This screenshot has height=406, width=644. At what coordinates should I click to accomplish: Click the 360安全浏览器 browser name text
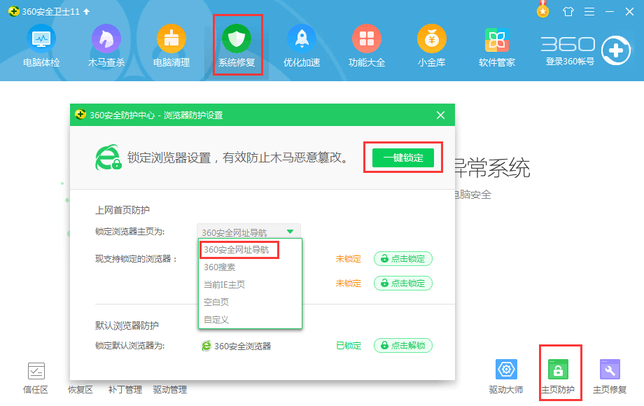(243, 346)
